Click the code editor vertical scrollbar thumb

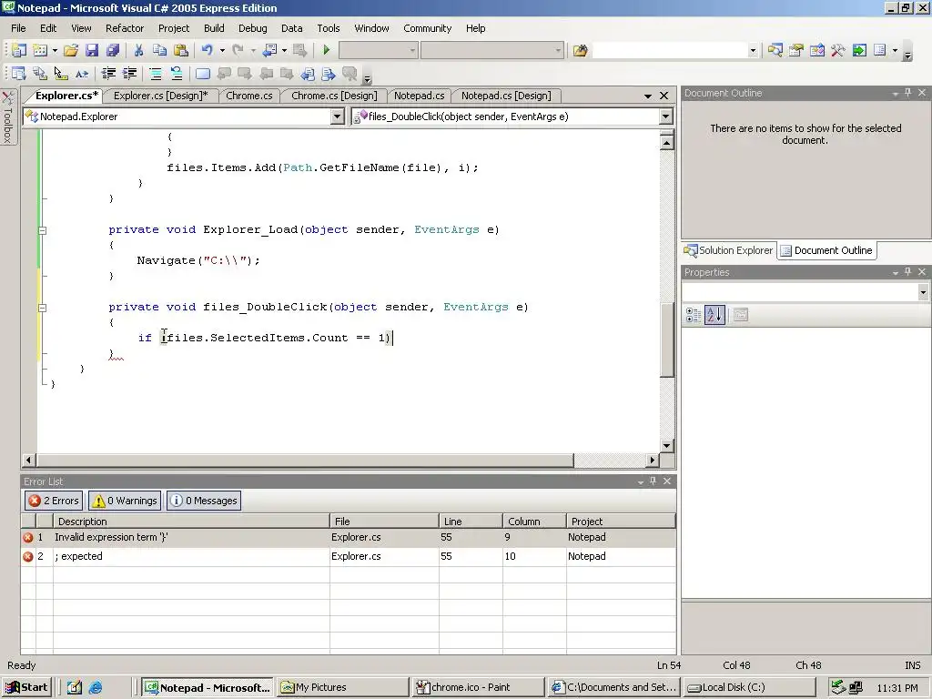click(667, 340)
